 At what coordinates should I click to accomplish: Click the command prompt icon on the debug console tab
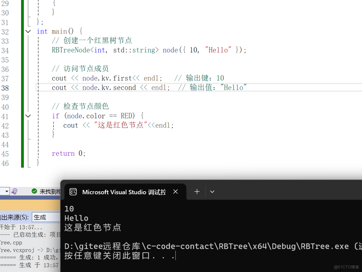click(73, 192)
